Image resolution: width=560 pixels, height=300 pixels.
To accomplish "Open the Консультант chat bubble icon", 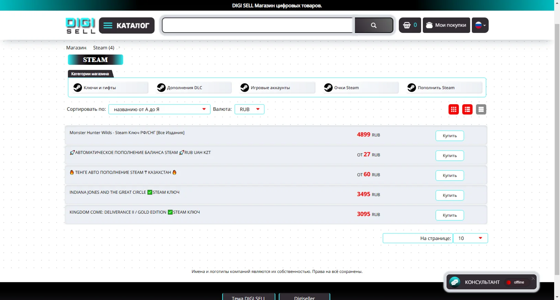I will coord(455,282).
